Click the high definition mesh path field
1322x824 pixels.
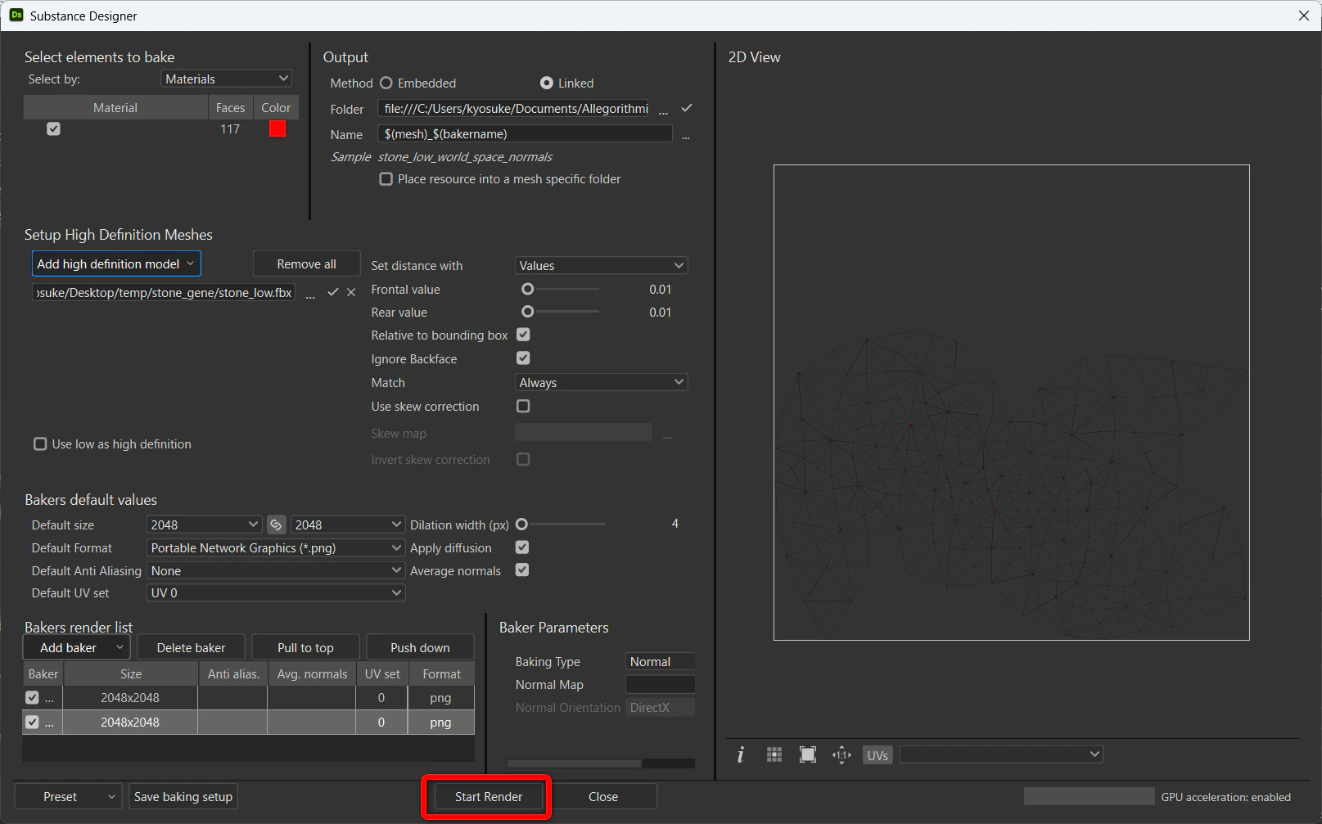(x=164, y=293)
